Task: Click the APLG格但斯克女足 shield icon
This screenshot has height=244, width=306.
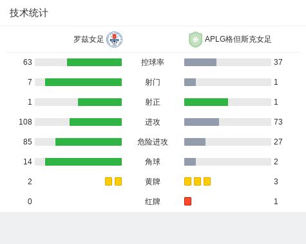Action: point(195,39)
